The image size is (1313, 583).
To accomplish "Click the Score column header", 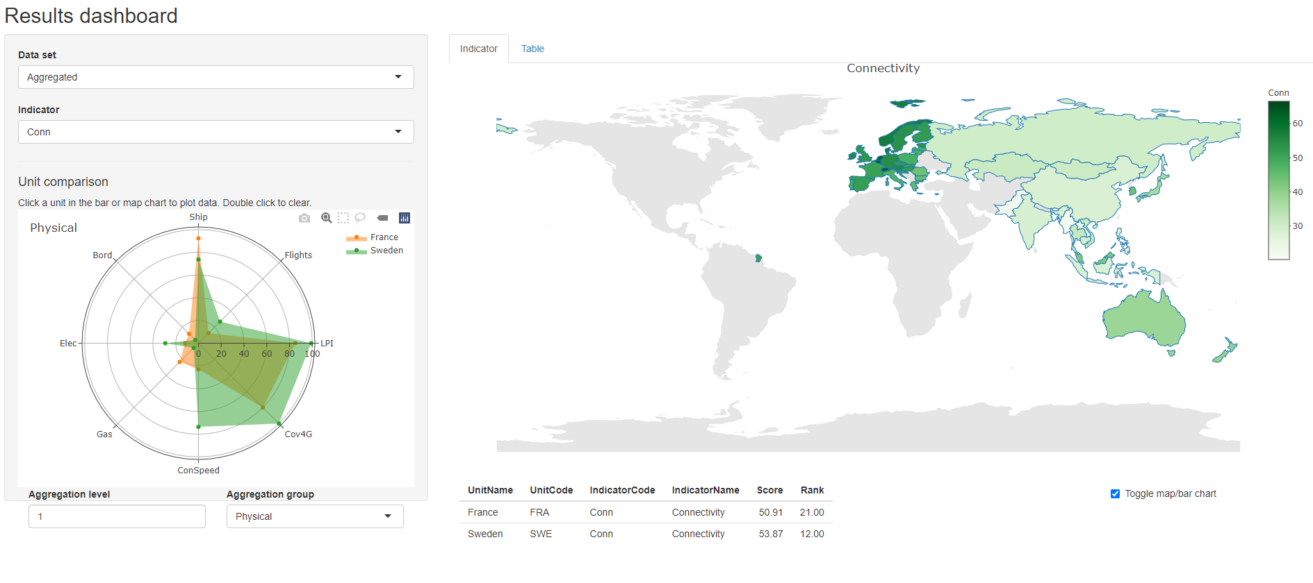I will 769,490.
